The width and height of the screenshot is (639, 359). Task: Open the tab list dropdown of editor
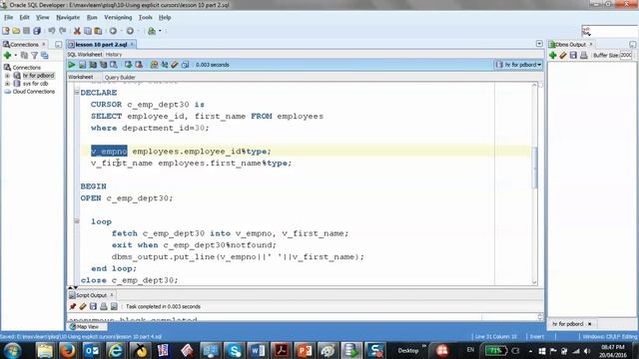coord(539,44)
